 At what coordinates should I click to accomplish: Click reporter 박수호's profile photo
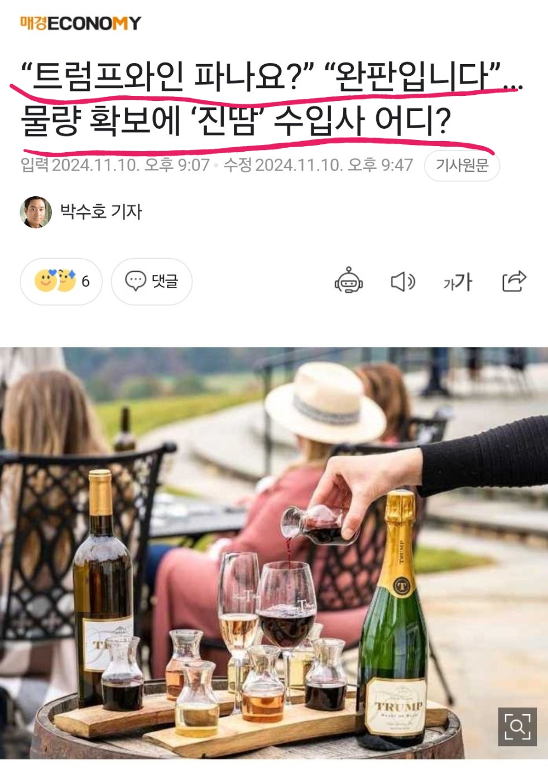[36, 212]
